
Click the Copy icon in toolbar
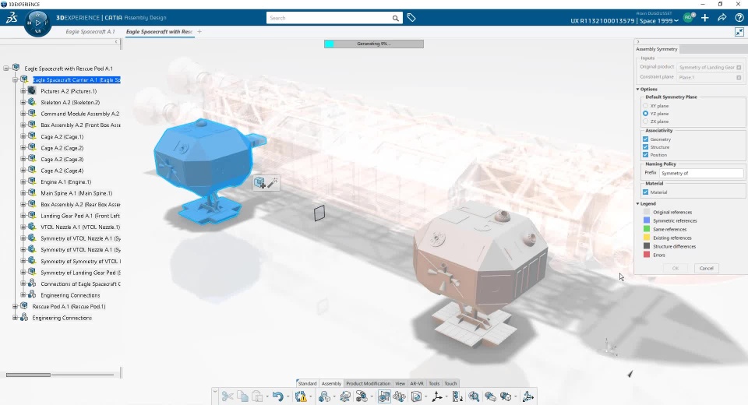point(242,396)
